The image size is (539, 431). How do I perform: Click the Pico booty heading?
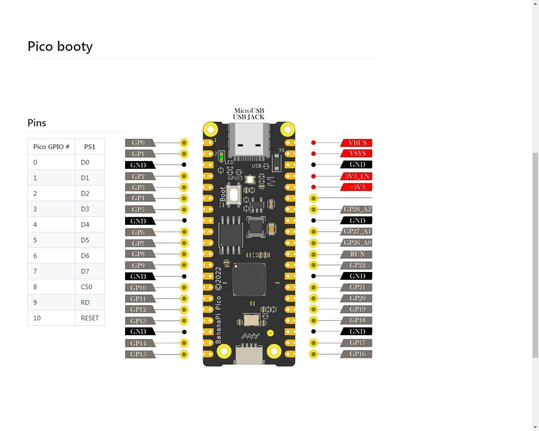60,46
